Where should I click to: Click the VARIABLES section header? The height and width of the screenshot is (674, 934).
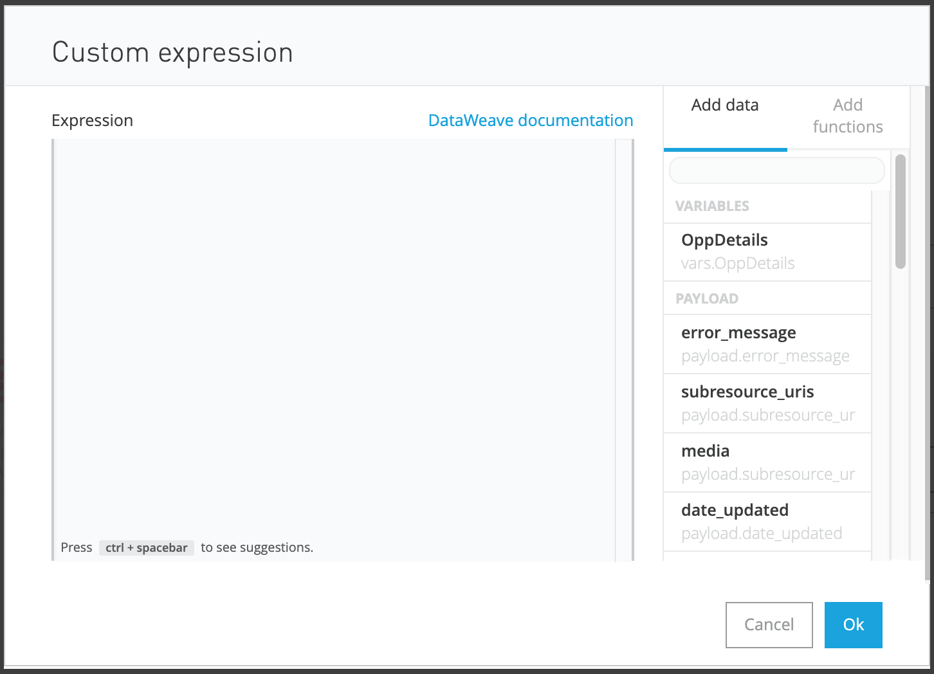click(712, 206)
